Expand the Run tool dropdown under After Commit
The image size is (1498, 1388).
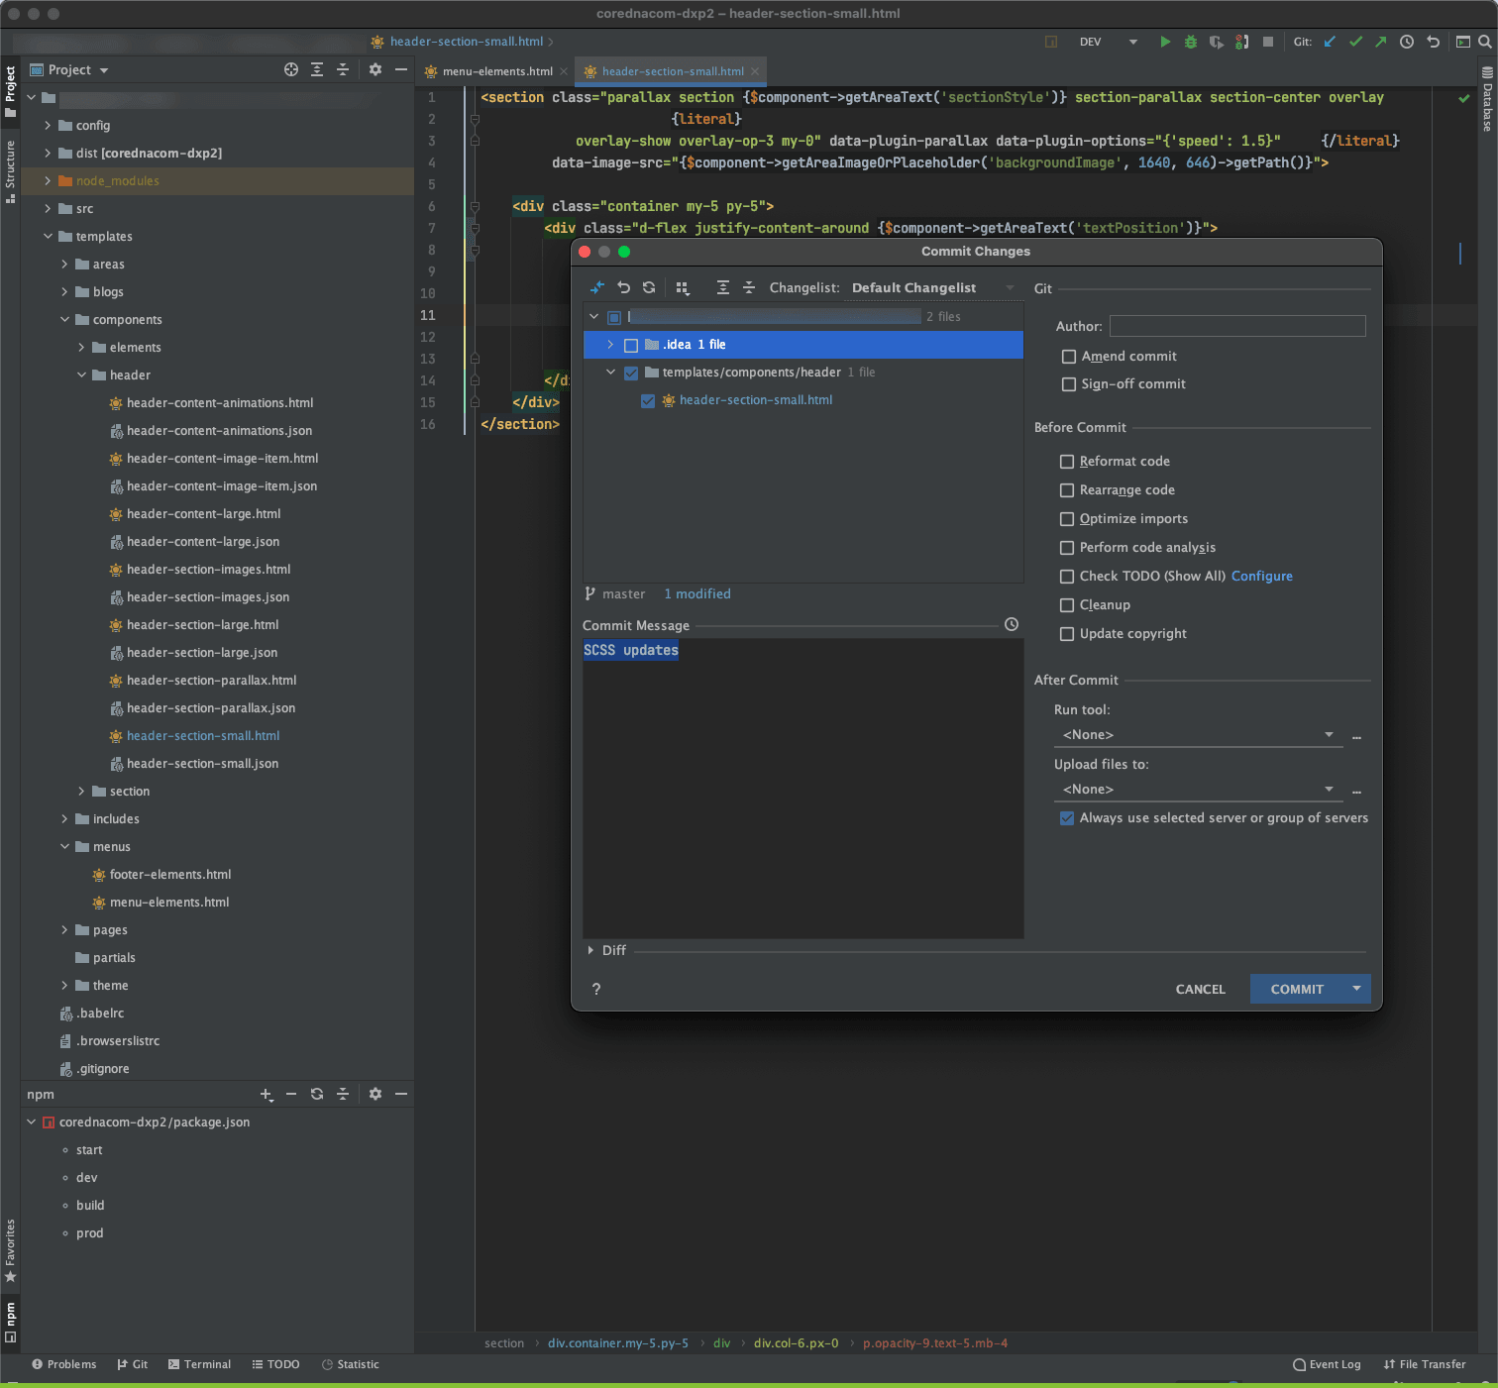click(1328, 734)
